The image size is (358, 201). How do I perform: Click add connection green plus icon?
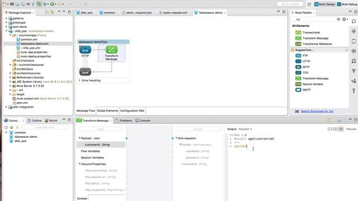(11, 127)
